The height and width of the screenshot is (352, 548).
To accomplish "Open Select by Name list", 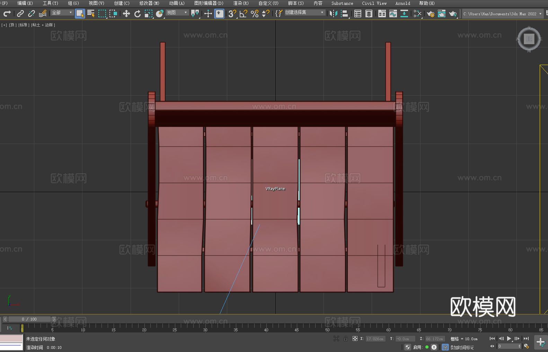I will 91,13.
